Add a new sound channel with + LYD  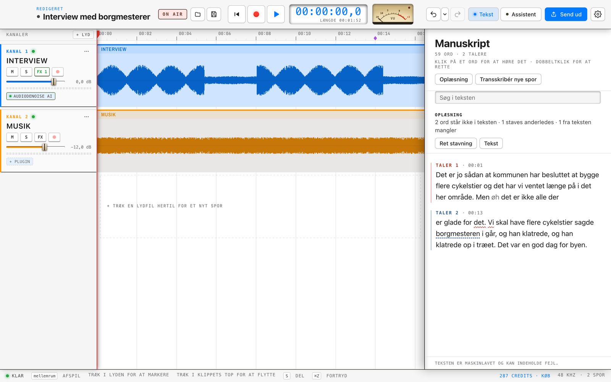click(83, 35)
